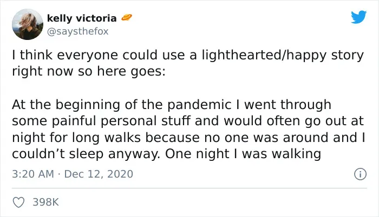Click the Dec 12, 2020 date
Image resolution: width=379 pixels, height=217 pixels.
click(x=99, y=174)
